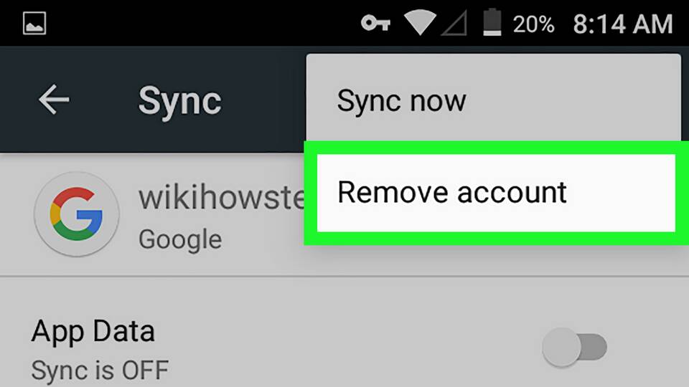Tap empty toolbar area beside Sync title
The image size is (689, 387).
[x=263, y=100]
